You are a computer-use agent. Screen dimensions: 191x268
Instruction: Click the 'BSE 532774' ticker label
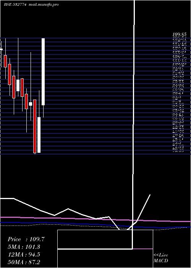pyautogui.click(x=15, y=5)
